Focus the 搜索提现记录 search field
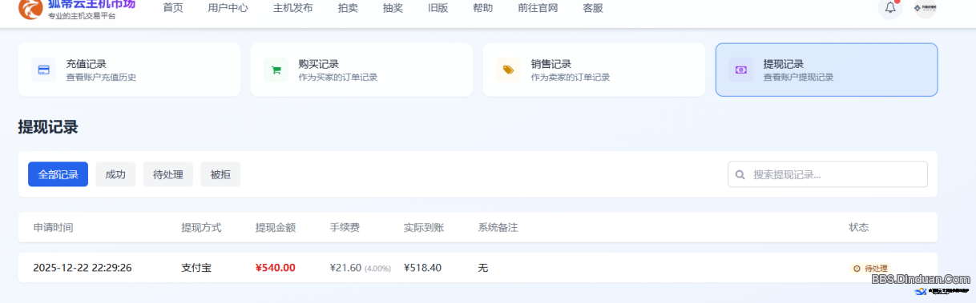Image resolution: width=976 pixels, height=303 pixels. click(828, 174)
